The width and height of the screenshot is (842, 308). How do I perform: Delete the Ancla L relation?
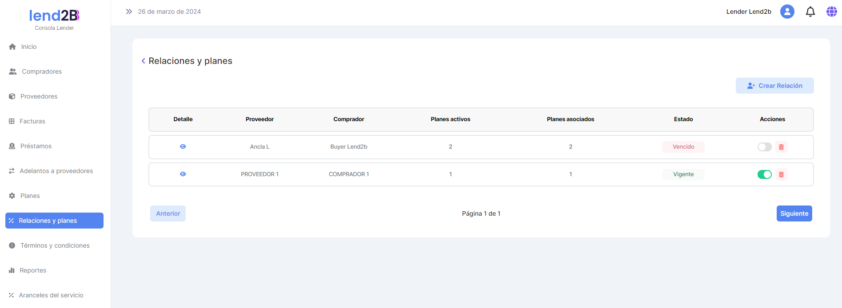pyautogui.click(x=781, y=147)
